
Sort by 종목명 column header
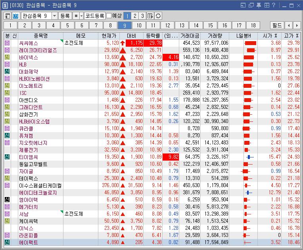(40, 36)
